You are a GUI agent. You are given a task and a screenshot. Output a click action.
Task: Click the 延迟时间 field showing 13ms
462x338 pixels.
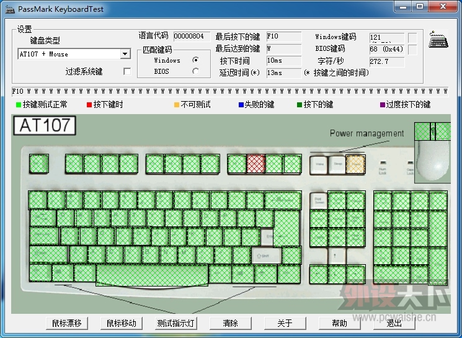(284, 73)
